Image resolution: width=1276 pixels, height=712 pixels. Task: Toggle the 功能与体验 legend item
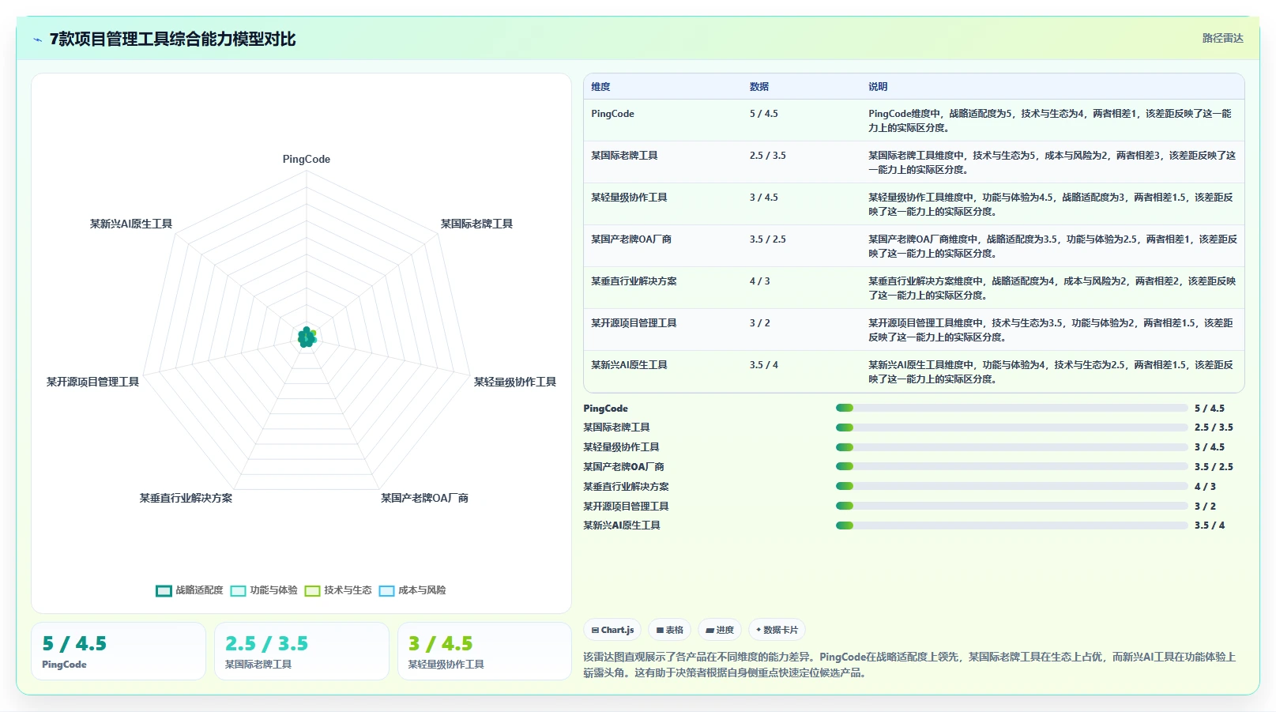[x=264, y=590]
